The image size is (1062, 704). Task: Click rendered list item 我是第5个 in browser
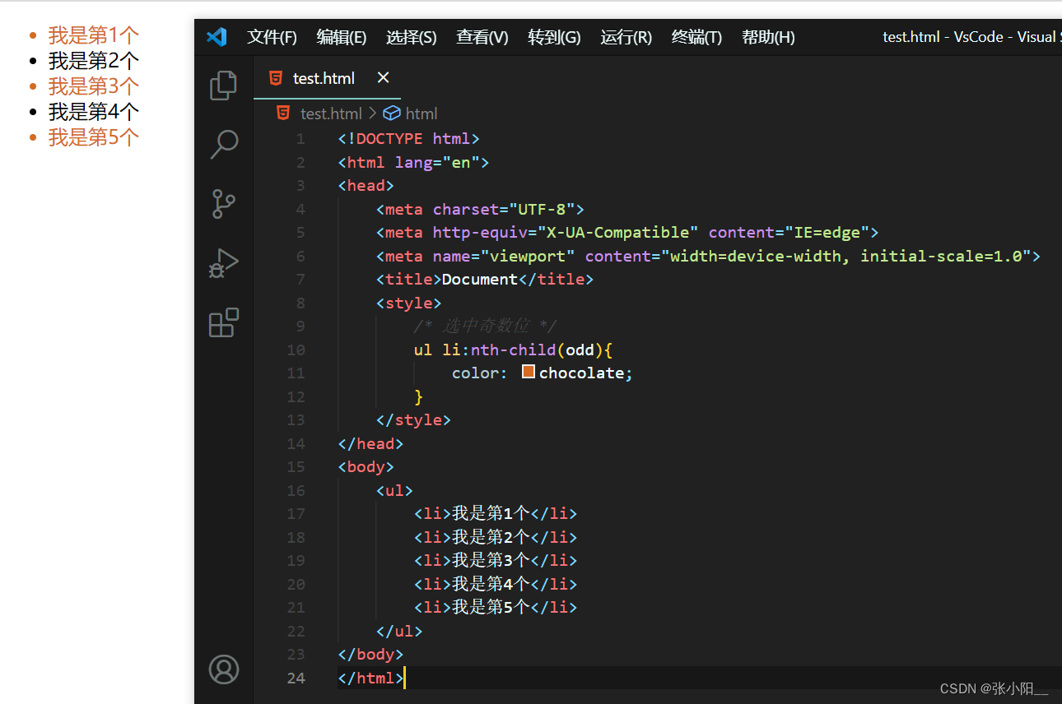click(93, 137)
